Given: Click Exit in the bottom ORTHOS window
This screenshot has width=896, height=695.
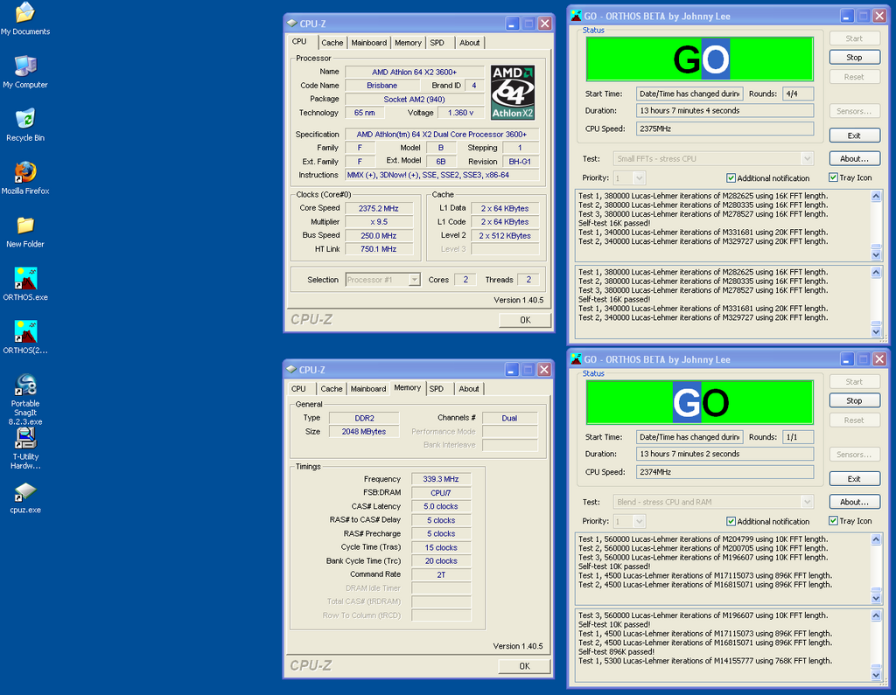Looking at the screenshot, I should [854, 479].
